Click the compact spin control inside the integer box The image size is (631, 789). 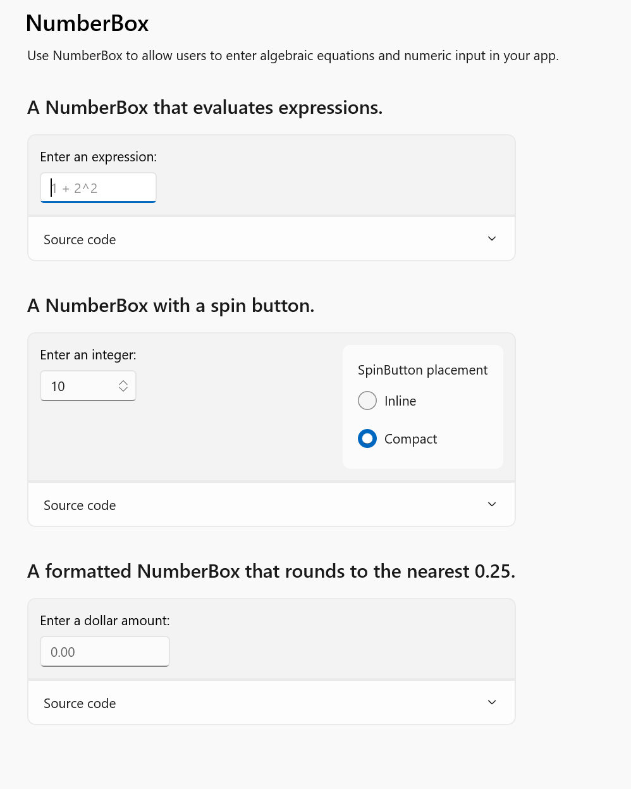coord(123,385)
